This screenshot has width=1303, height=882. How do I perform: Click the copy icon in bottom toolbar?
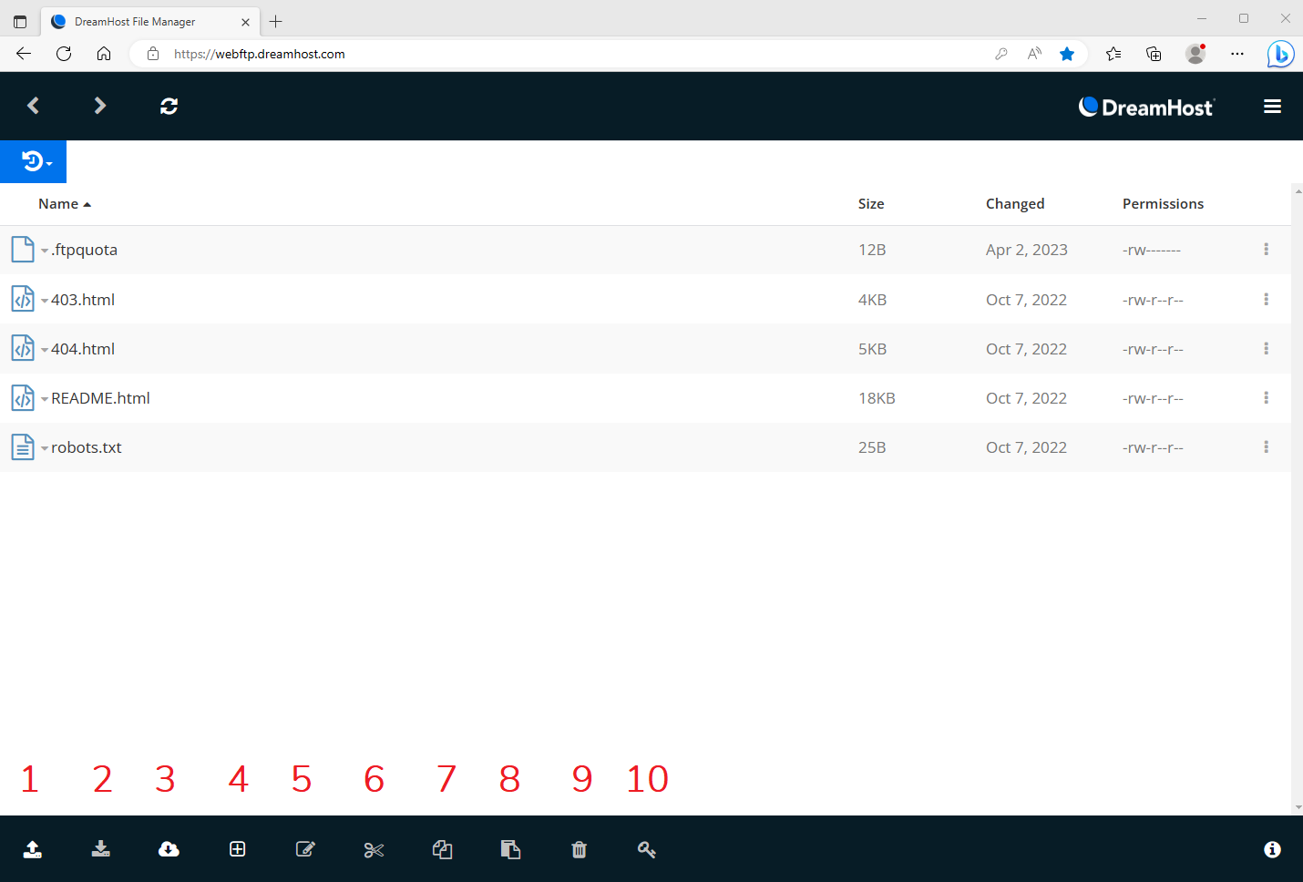point(442,849)
